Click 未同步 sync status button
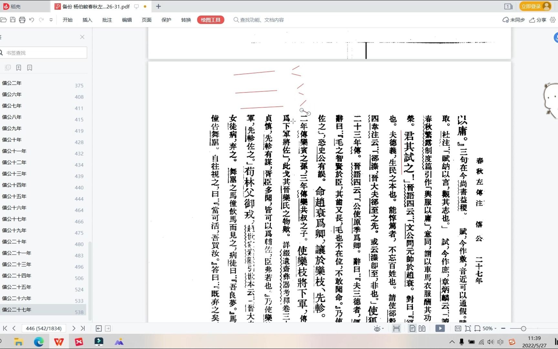Image resolution: width=558 pixels, height=349 pixels. 513,20
